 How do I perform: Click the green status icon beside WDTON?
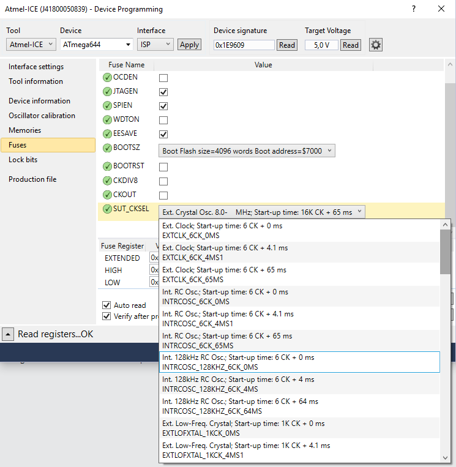[x=107, y=120]
